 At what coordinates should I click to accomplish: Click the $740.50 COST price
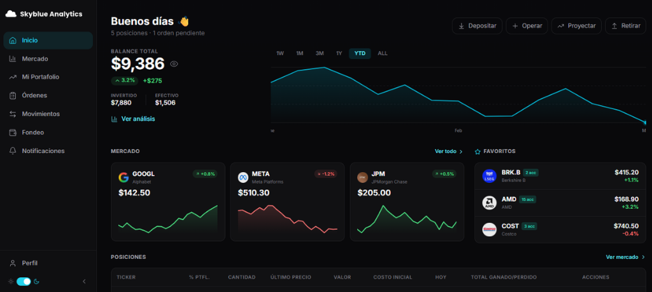click(626, 226)
